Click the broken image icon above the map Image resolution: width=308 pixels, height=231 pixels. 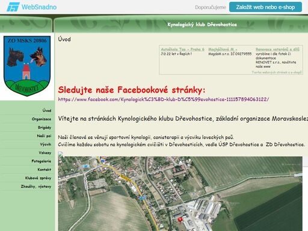tap(61, 154)
